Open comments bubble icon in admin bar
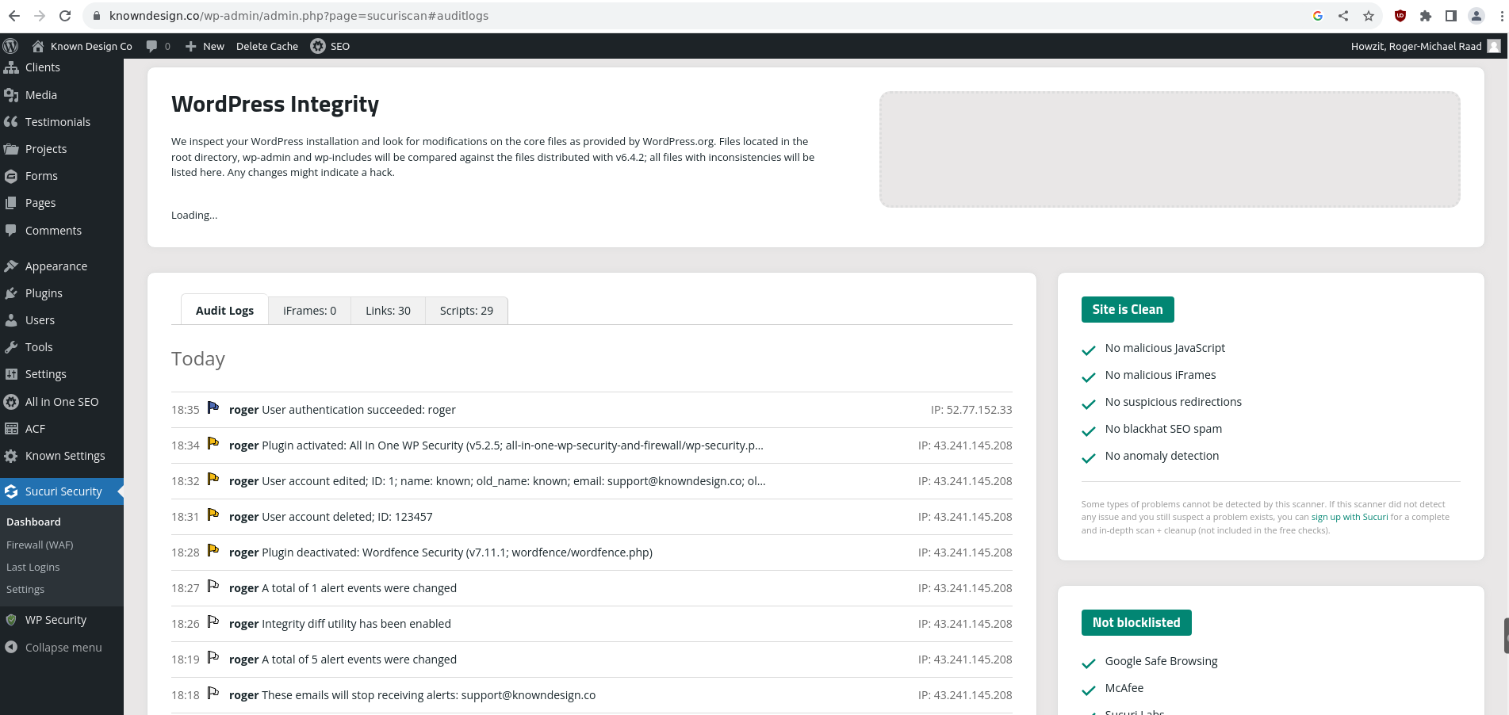1509x715 pixels. pos(151,46)
